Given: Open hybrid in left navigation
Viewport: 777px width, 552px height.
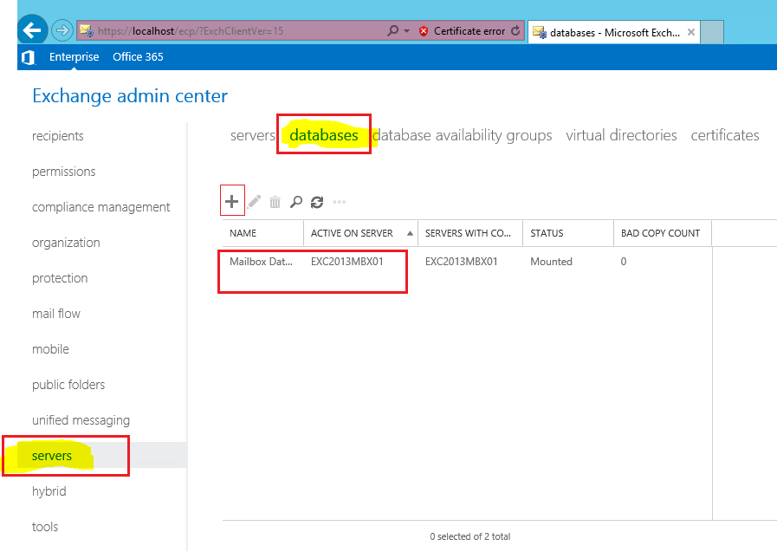Looking at the screenshot, I should pos(49,491).
